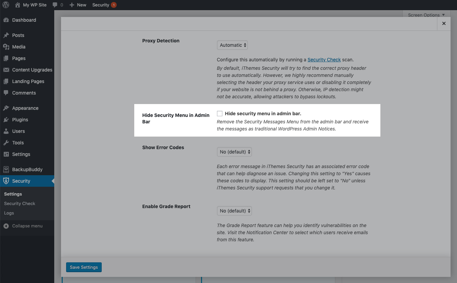
Task: Click the Media icon in sidebar
Action: tap(6, 47)
